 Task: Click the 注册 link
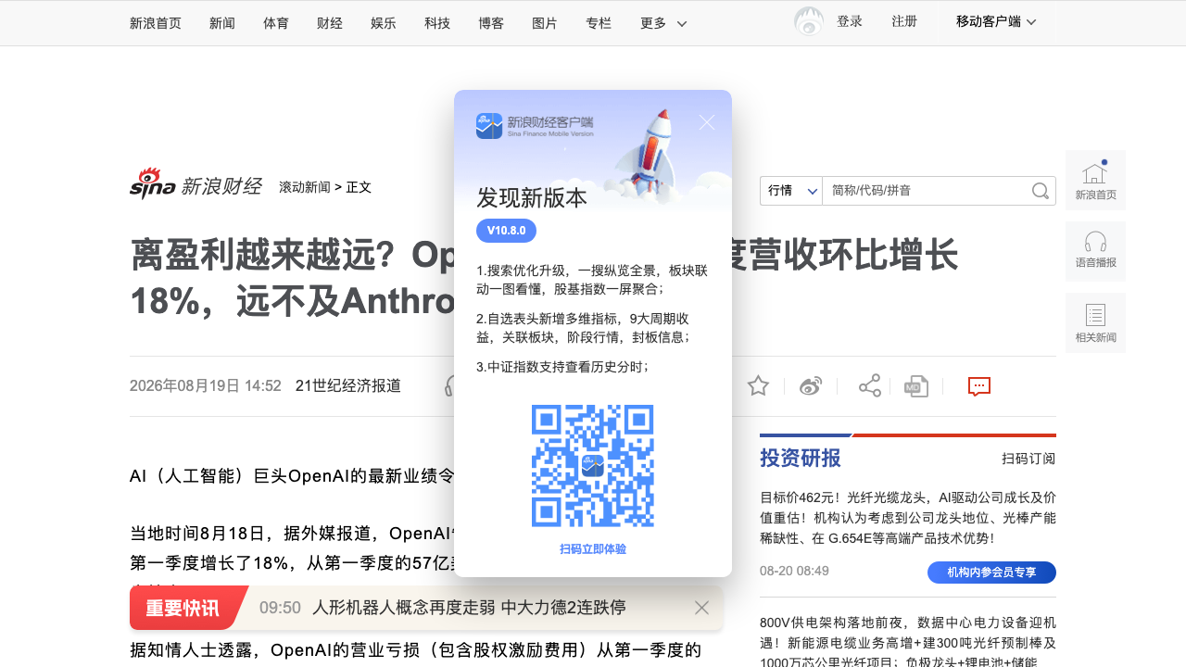point(904,21)
